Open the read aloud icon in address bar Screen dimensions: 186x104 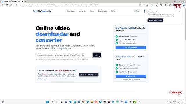[x=144, y=5]
